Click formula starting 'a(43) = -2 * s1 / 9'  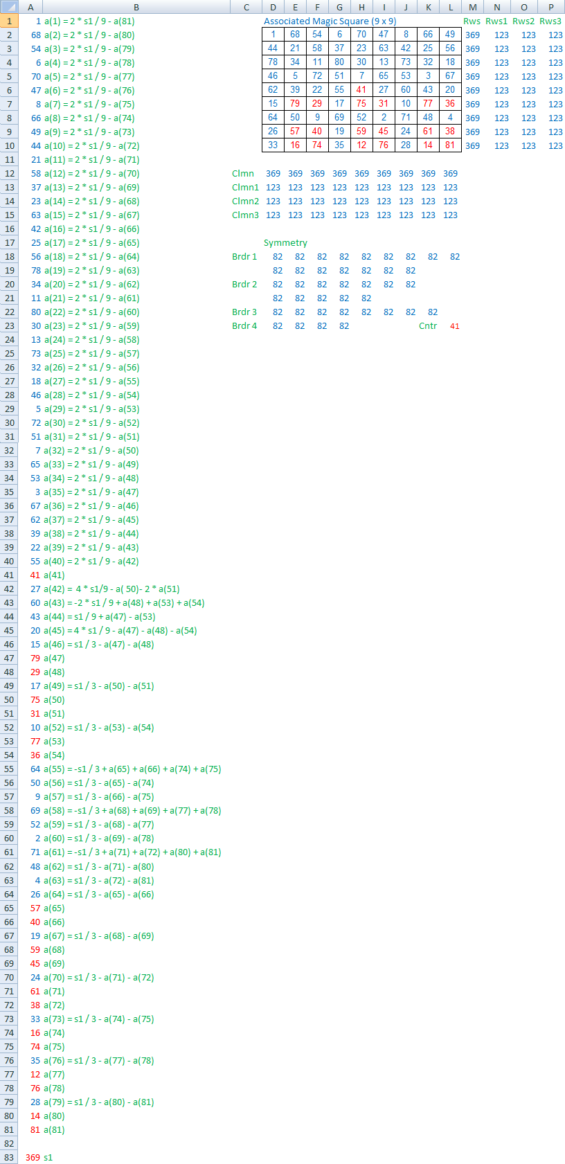tap(124, 602)
